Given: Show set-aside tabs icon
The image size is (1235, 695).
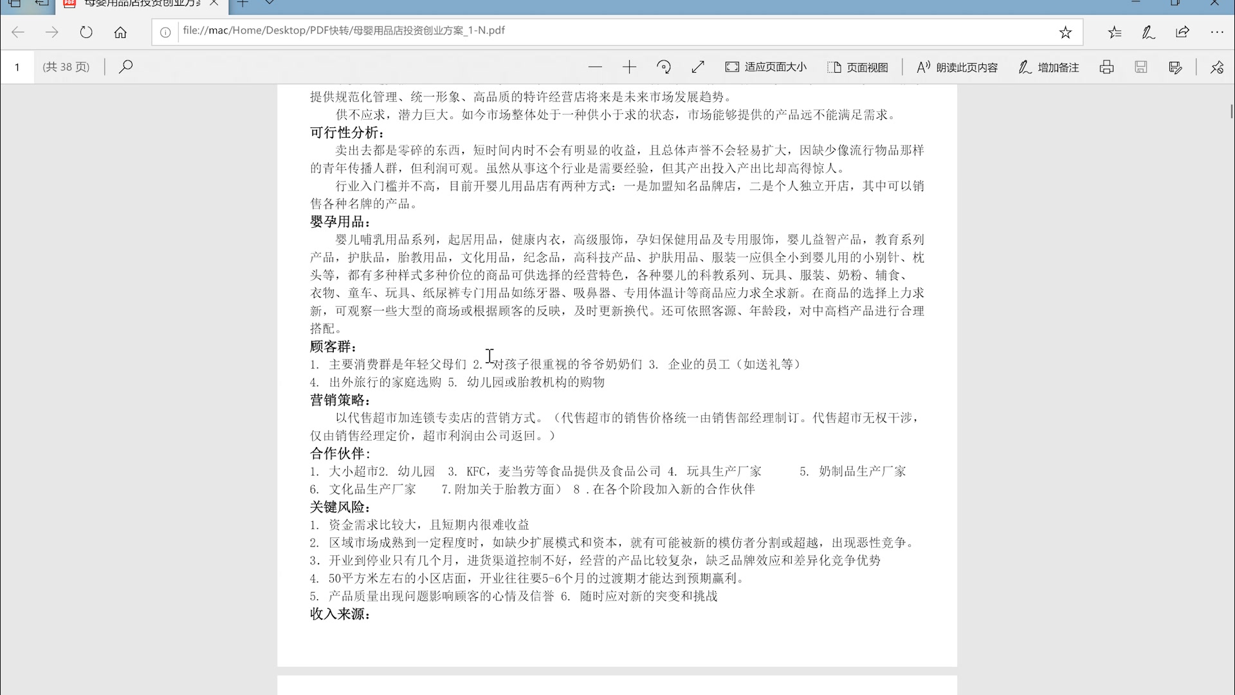Looking at the screenshot, I should (x=14, y=4).
